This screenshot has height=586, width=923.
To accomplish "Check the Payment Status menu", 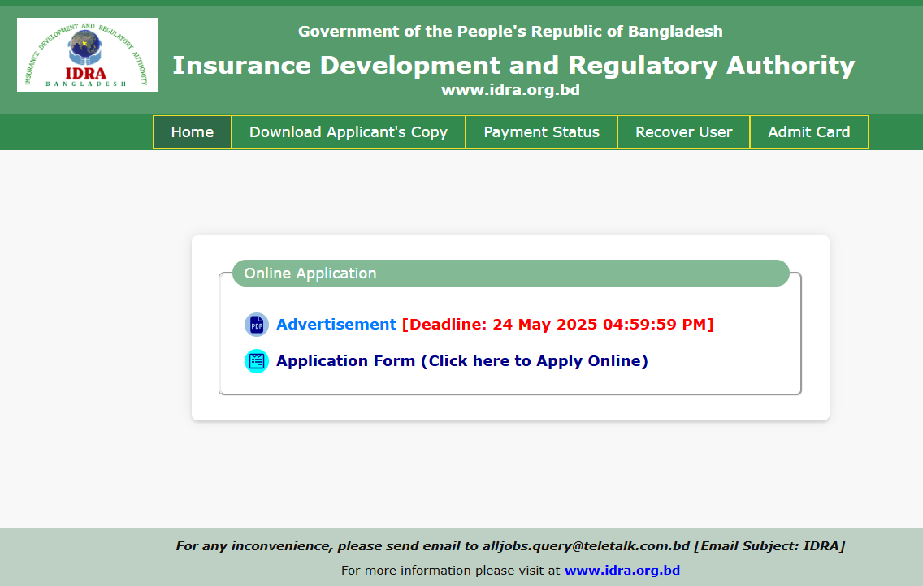I will (542, 132).
